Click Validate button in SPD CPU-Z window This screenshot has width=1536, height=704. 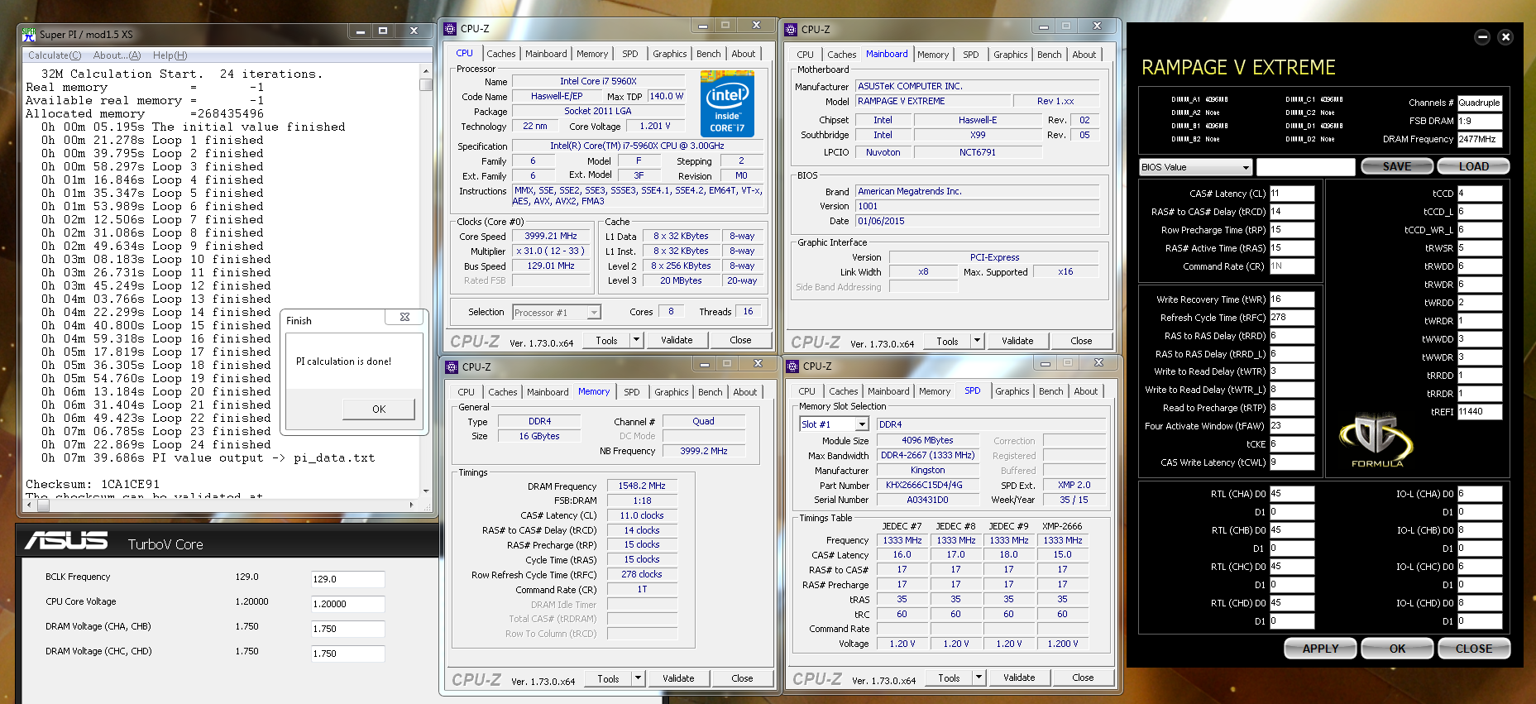[x=1019, y=678]
